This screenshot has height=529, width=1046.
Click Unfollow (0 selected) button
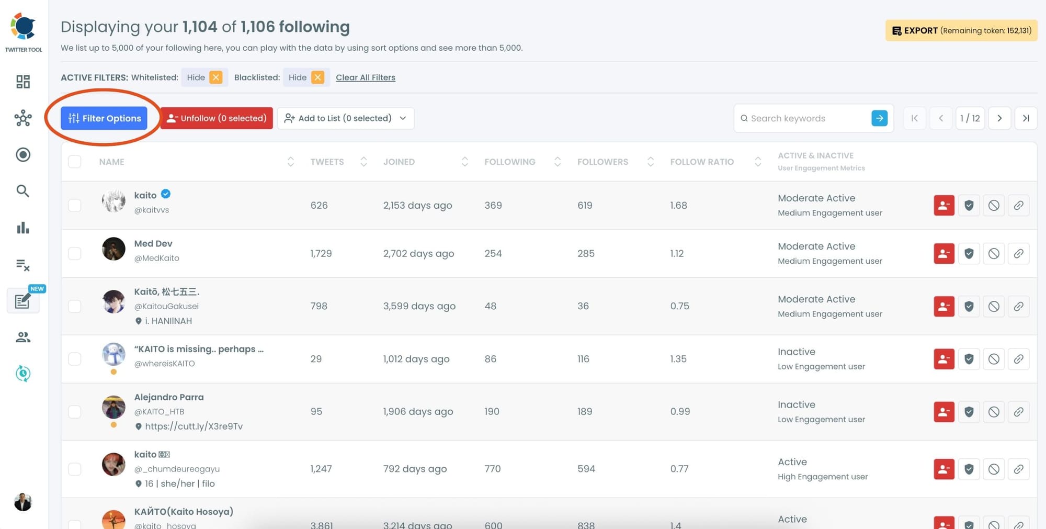pyautogui.click(x=217, y=118)
